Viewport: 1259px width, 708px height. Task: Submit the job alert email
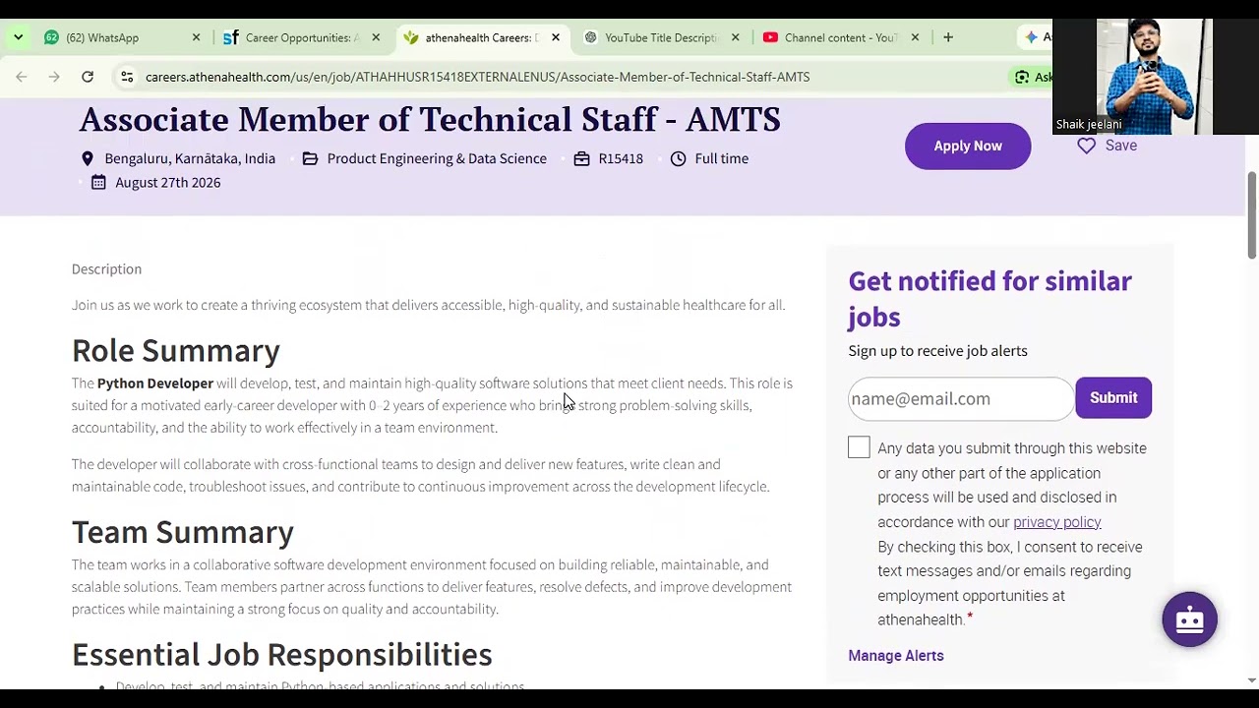pyautogui.click(x=1113, y=398)
